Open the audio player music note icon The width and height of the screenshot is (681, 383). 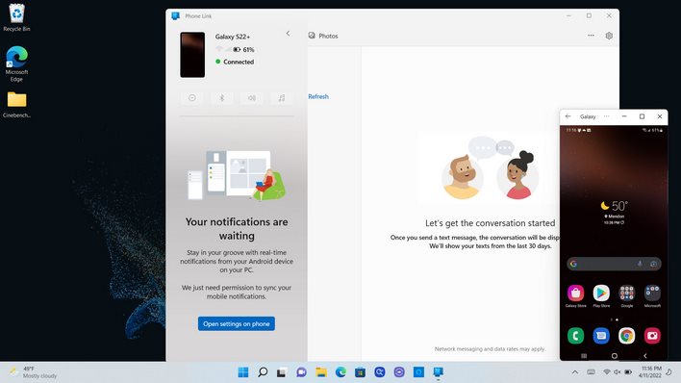282,98
